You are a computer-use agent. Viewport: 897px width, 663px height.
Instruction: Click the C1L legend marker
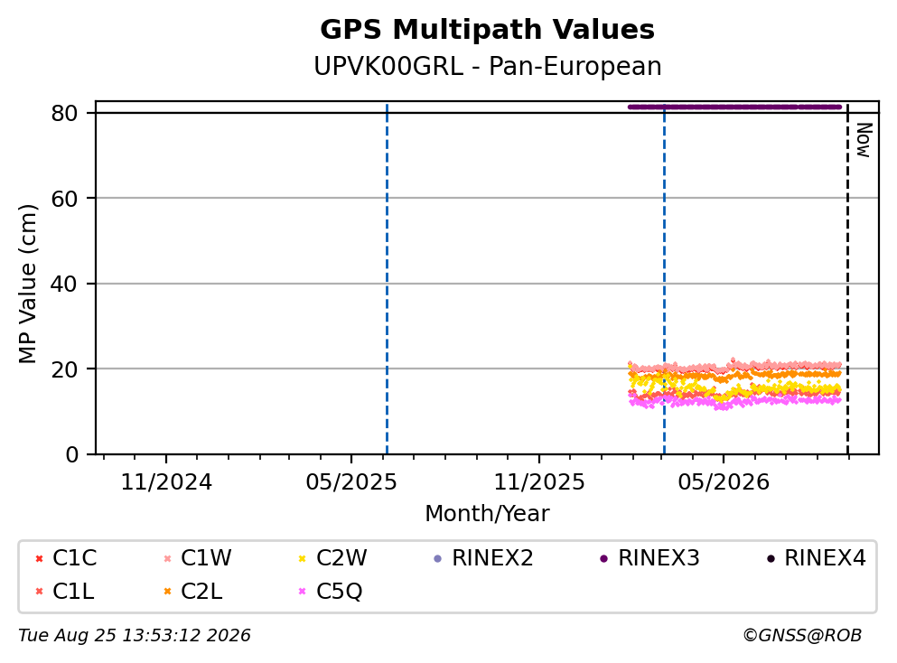click(x=39, y=592)
